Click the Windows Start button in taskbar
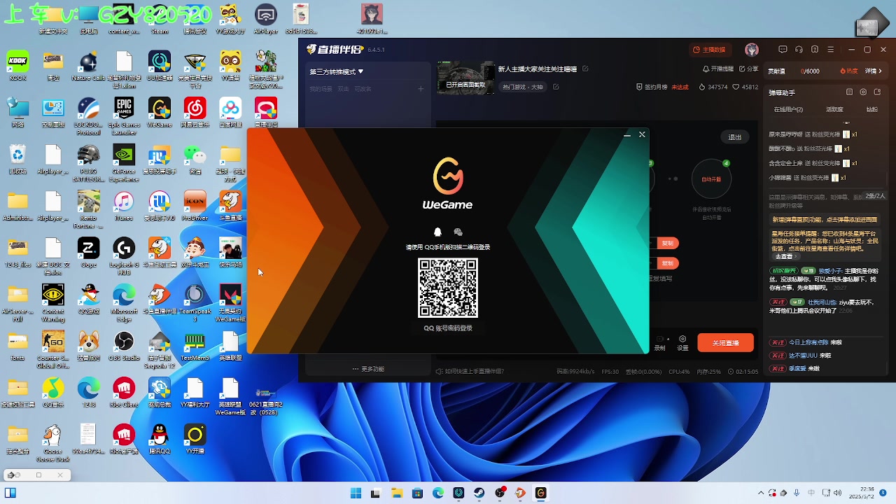 coord(356,493)
